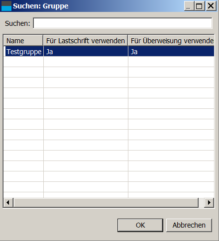Sort by Für Überweisung verwenden column
The width and height of the screenshot is (219, 241).
171,41
